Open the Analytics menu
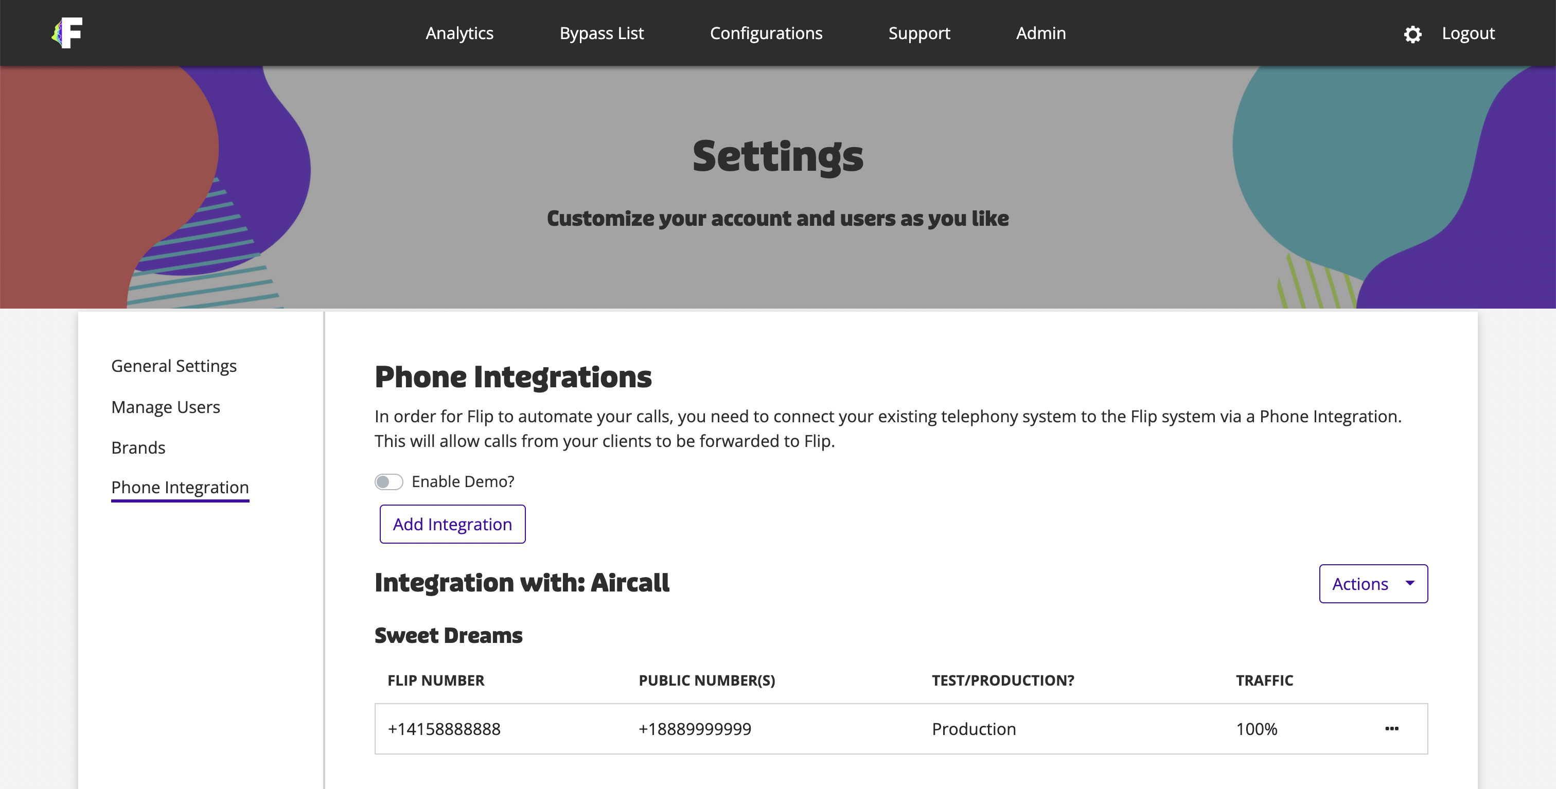Viewport: 1556px width, 789px height. coord(459,33)
